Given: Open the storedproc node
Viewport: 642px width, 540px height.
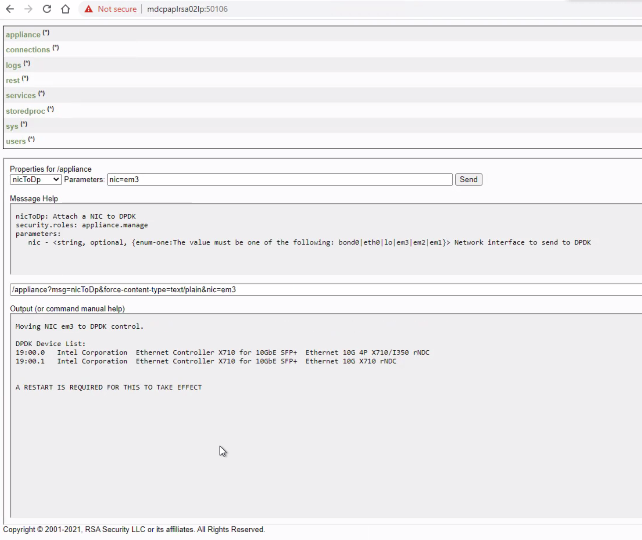Looking at the screenshot, I should pyautogui.click(x=25, y=111).
